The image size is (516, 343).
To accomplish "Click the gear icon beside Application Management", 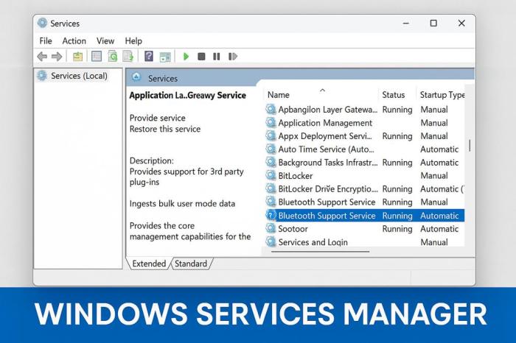I will [271, 122].
